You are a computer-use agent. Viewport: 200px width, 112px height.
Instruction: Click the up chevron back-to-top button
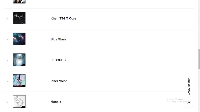coord(189,103)
